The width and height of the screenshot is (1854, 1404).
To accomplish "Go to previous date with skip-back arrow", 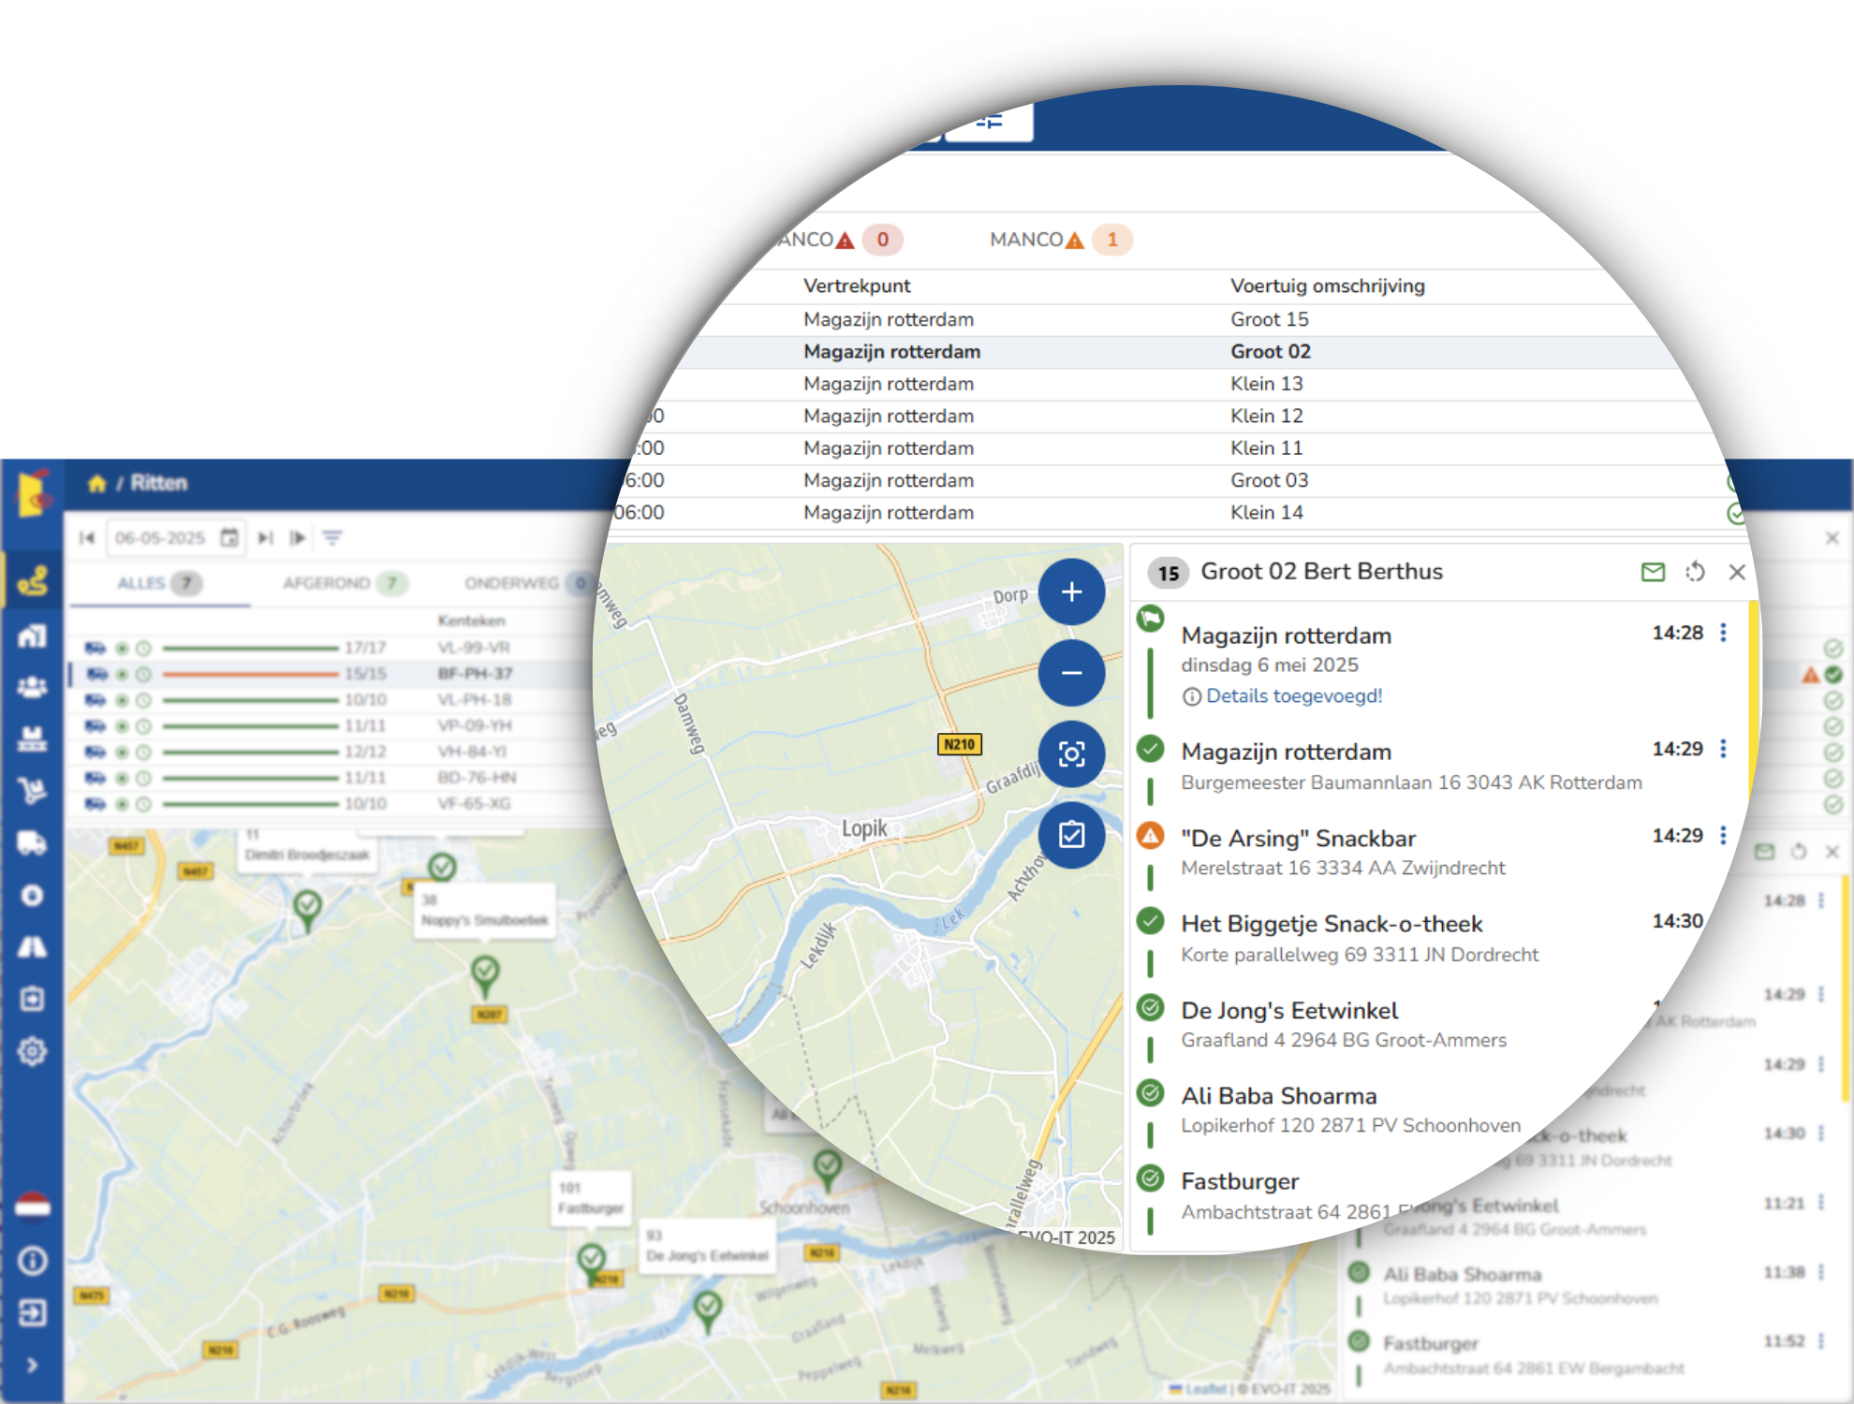I will pyautogui.click(x=87, y=537).
